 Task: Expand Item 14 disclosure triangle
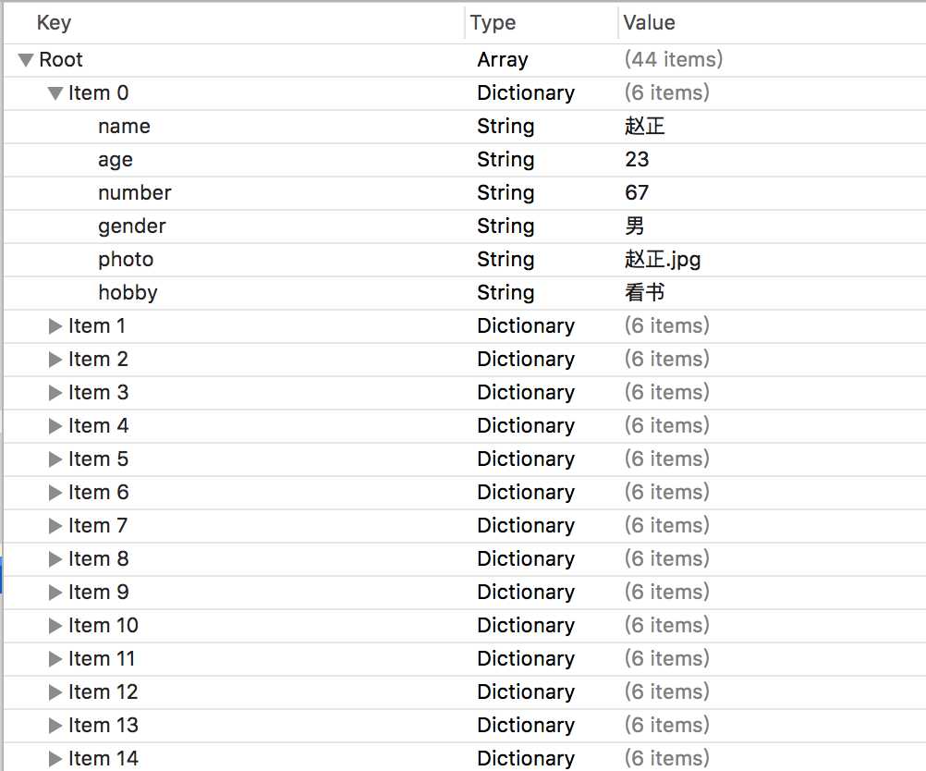click(x=55, y=759)
